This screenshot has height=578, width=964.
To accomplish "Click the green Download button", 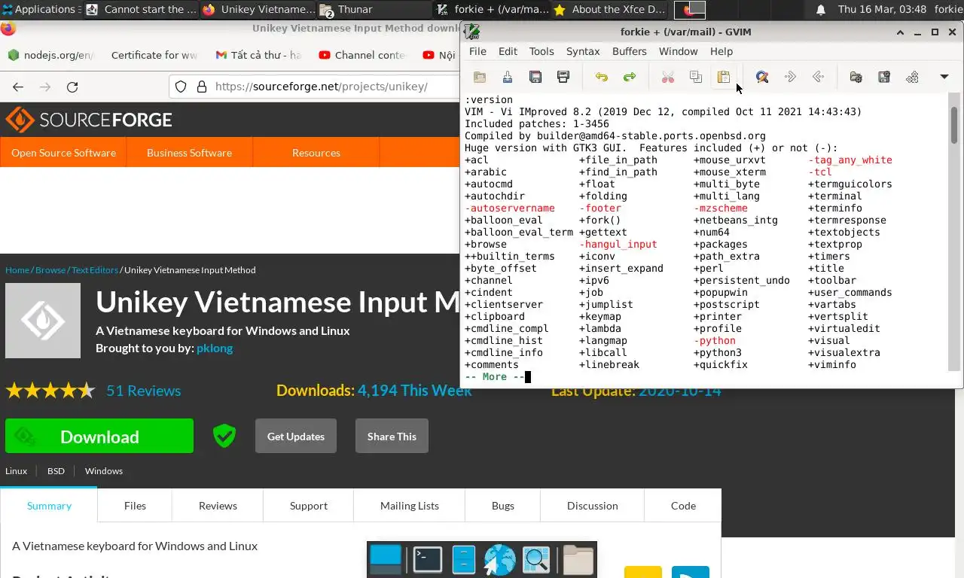I will 99,437.
